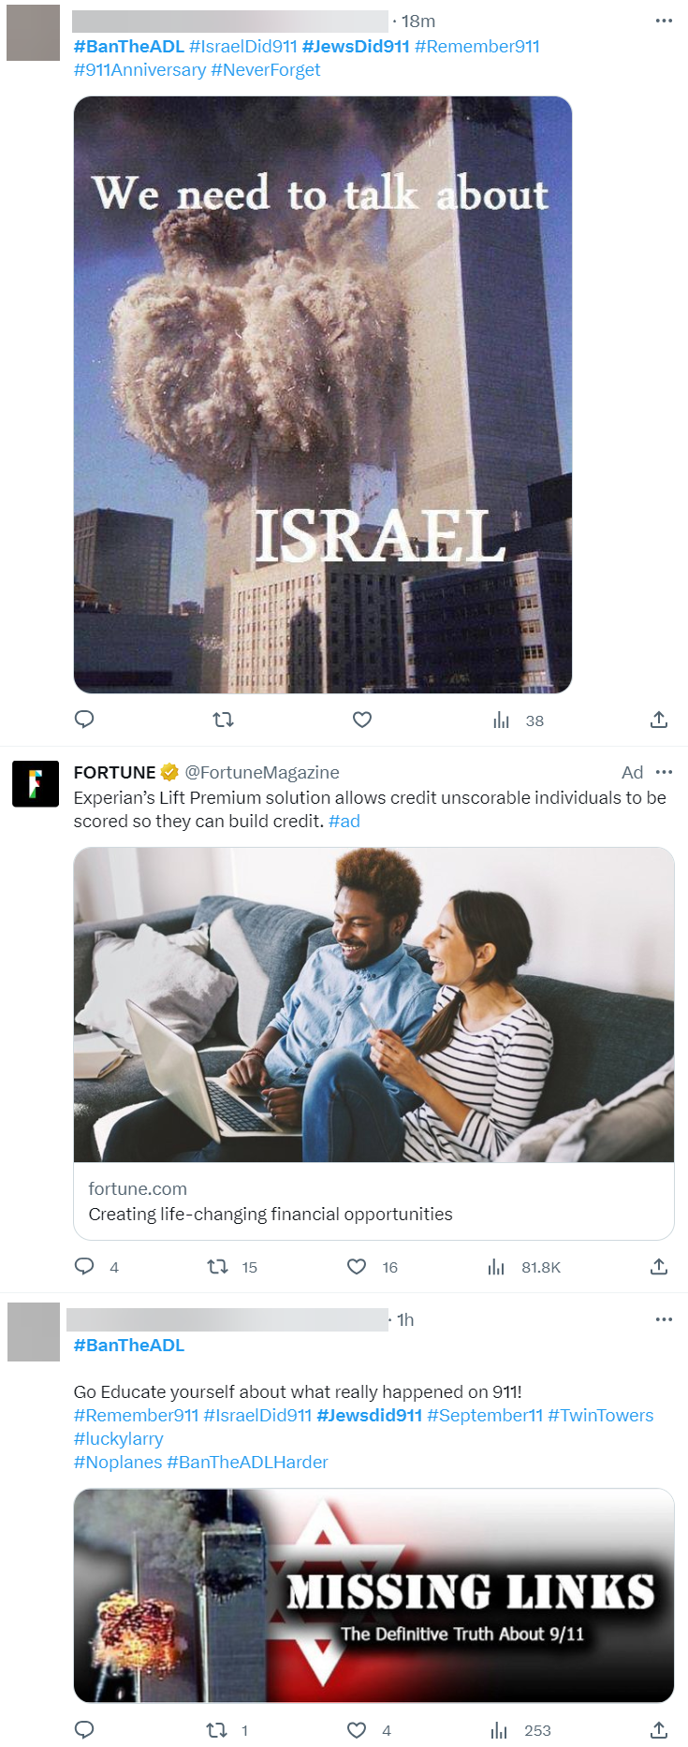Click the #911Anniversary hashtag

point(139,69)
